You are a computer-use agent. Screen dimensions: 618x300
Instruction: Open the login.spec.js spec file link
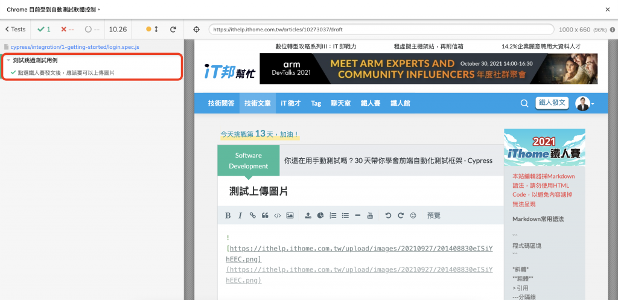point(74,47)
